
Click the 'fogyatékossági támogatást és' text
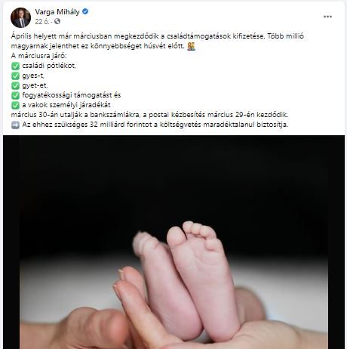(72, 95)
